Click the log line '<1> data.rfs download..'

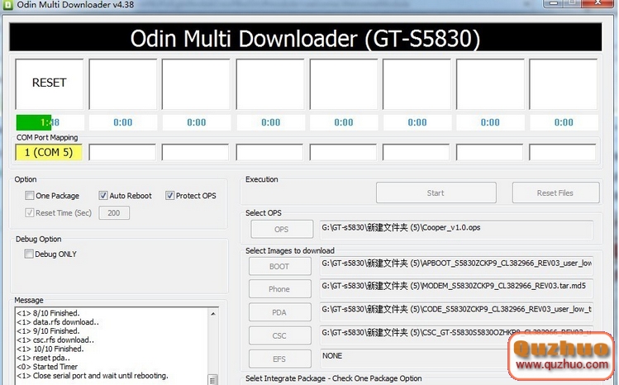pos(58,322)
